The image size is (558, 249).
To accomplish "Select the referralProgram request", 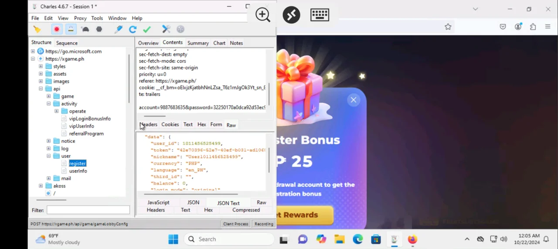I will [x=86, y=134].
